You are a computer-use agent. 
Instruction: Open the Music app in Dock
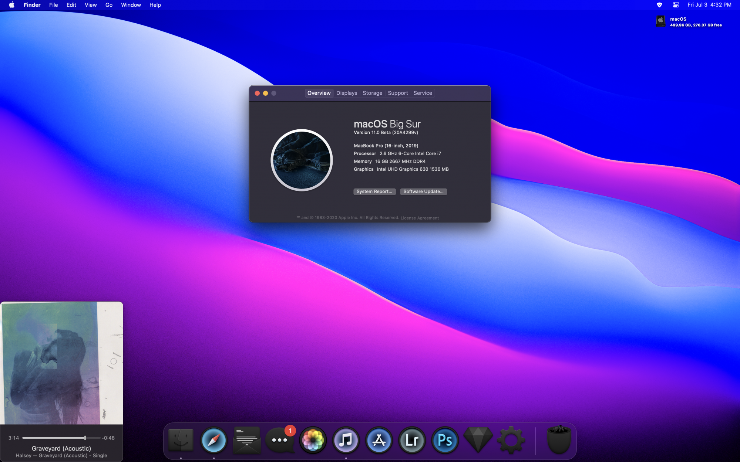[x=346, y=440]
